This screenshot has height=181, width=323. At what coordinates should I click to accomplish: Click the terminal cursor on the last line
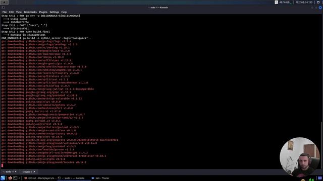[2, 165]
